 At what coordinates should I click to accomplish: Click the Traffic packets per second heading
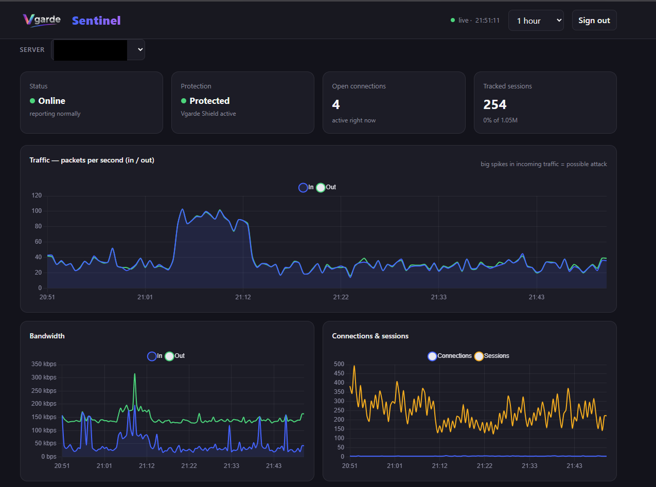[92, 160]
